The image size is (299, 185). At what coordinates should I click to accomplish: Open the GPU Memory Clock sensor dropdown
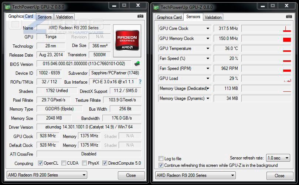208,38
